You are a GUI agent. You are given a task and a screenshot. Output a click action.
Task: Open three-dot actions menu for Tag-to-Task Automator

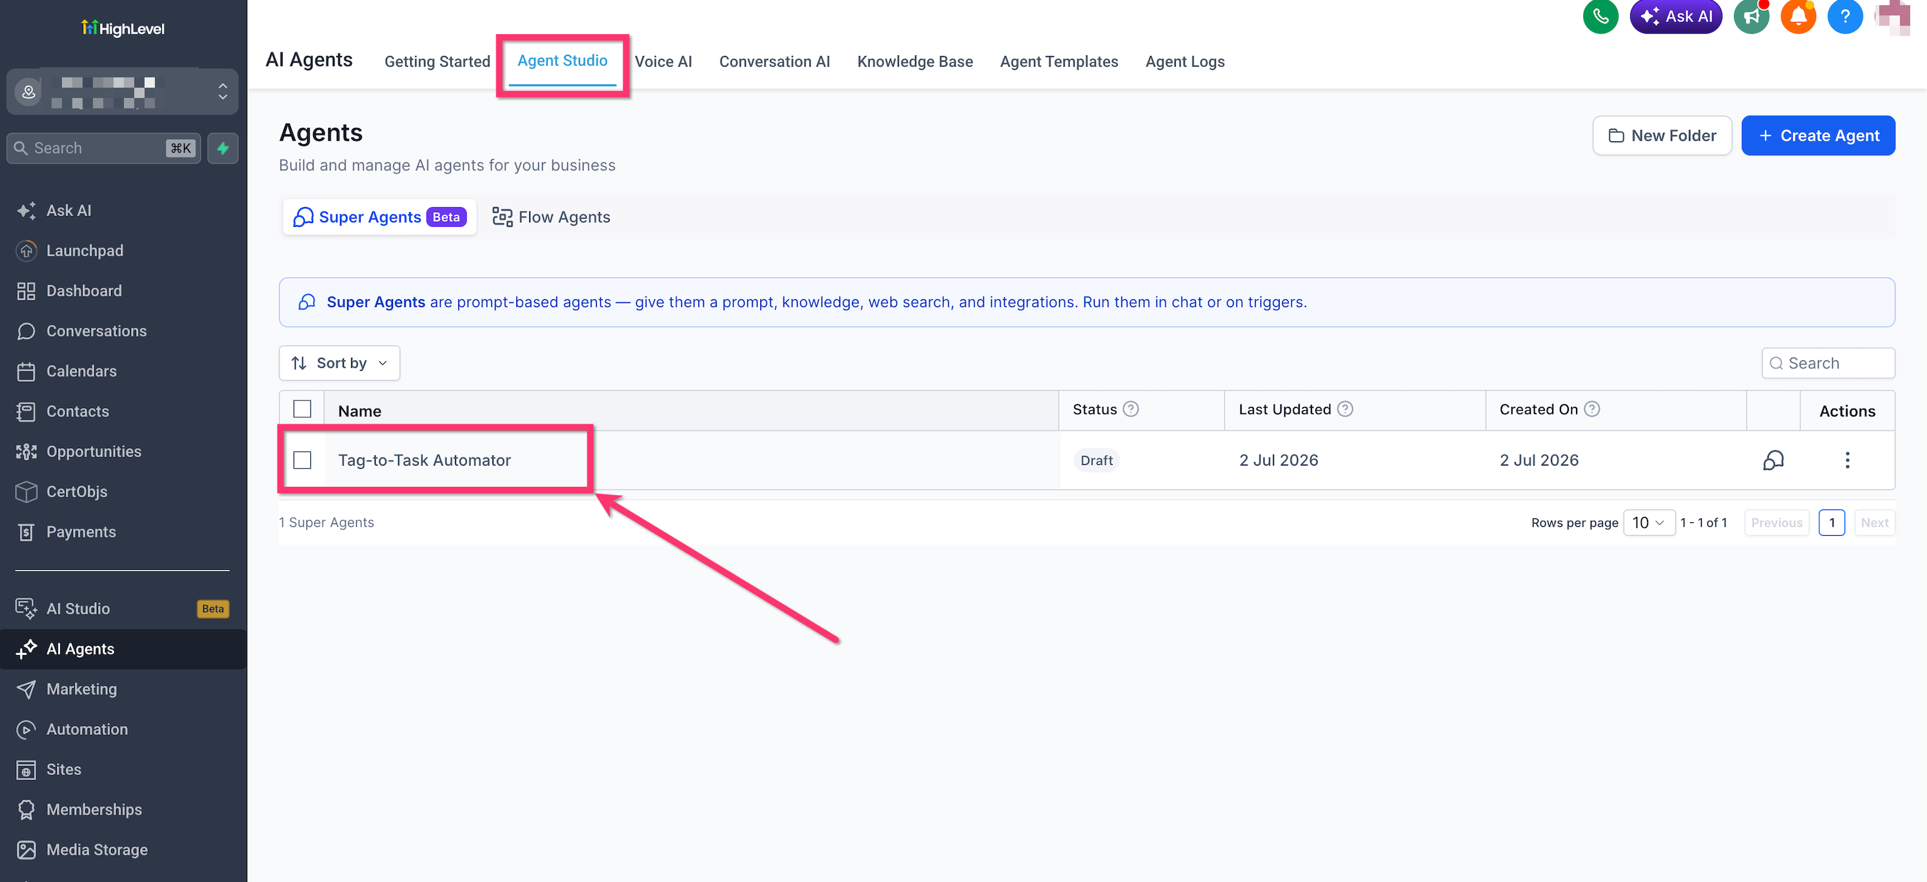point(1847,460)
